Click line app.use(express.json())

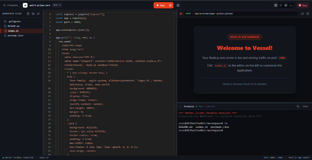[x=73, y=30]
